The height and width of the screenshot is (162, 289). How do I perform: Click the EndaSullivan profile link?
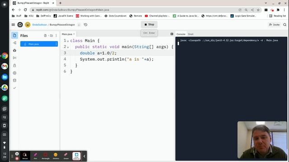coord(40,25)
